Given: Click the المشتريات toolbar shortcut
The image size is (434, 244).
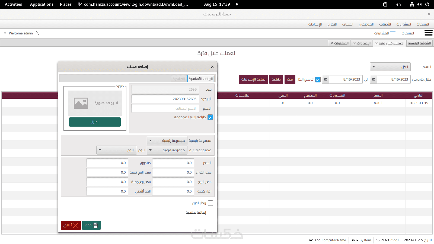Looking at the screenshot, I should (382, 33).
